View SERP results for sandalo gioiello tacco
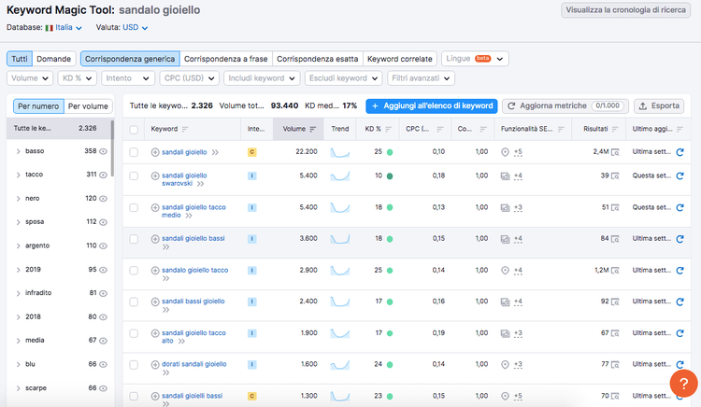Viewport: 701px width, 407px height. 615,271
